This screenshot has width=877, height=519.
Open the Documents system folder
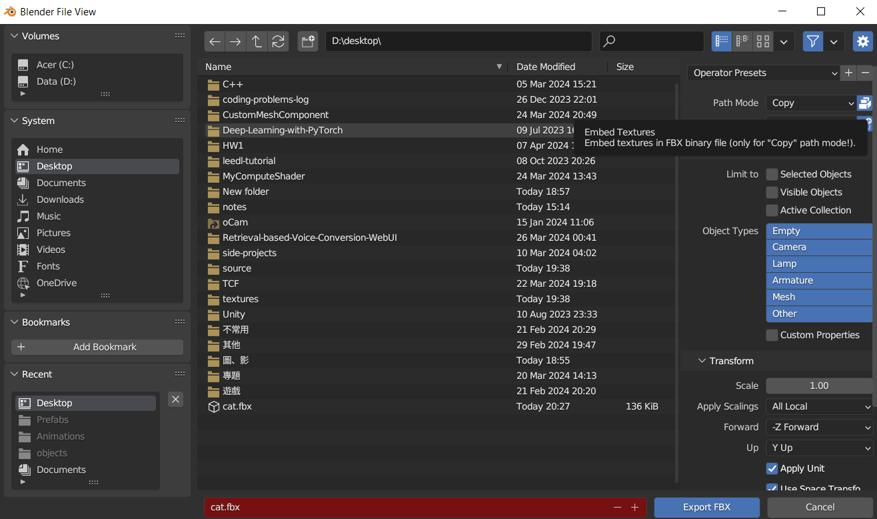click(97, 183)
